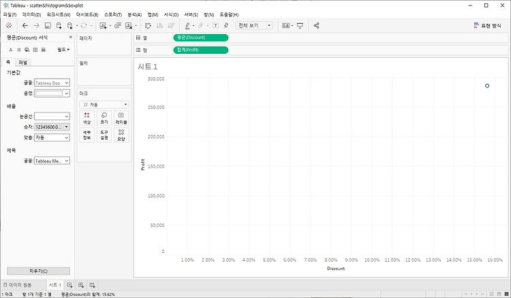This screenshot has height=298, width=511.
Task: Click the 평균(Discount) pill on columns shelf
Action: [201, 38]
